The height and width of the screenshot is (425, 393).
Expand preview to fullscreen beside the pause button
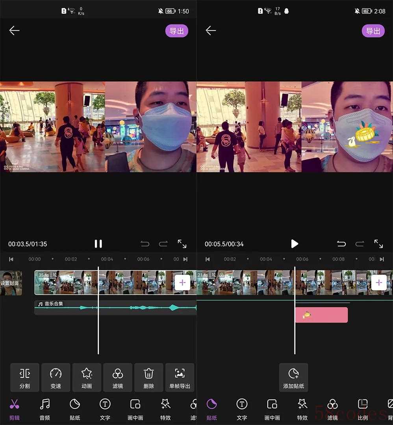pos(182,244)
